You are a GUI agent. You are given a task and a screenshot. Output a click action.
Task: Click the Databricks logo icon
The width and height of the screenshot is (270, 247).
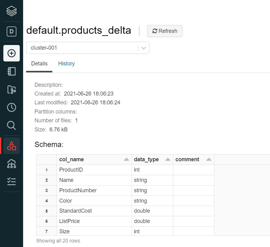coord(12,11)
